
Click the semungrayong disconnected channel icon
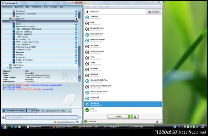[87, 52]
